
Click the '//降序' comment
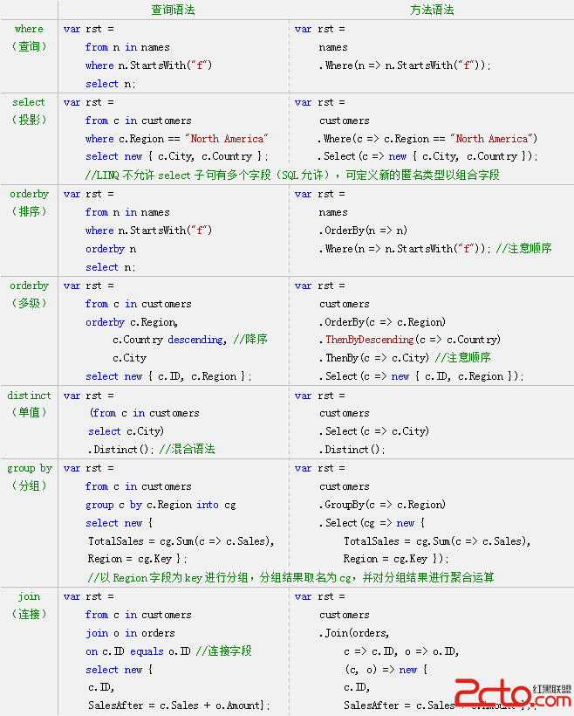(250, 340)
